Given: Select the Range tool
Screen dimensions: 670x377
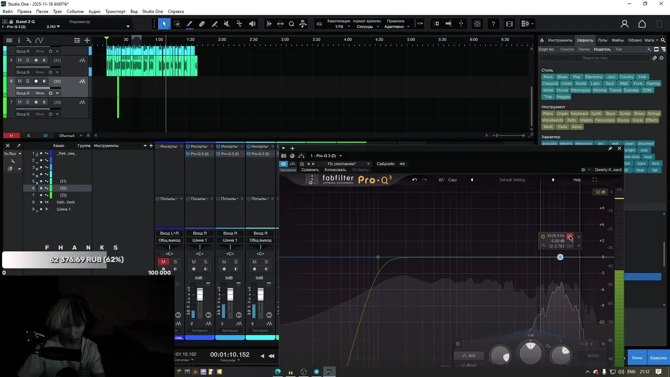Looking at the screenshot, I should [x=177, y=24].
